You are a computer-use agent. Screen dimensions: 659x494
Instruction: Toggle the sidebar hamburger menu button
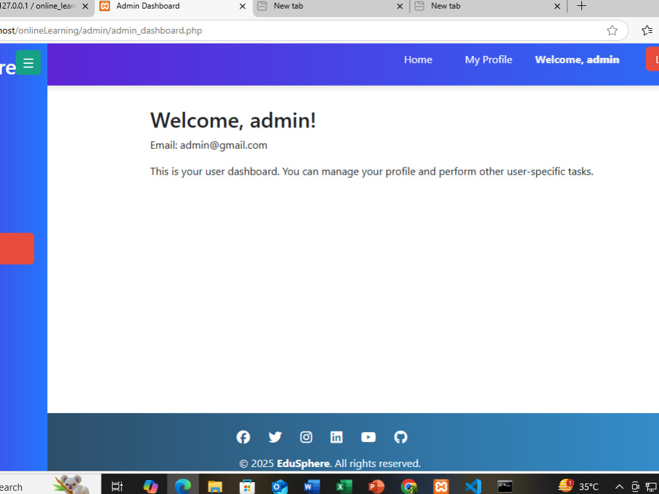click(x=28, y=63)
